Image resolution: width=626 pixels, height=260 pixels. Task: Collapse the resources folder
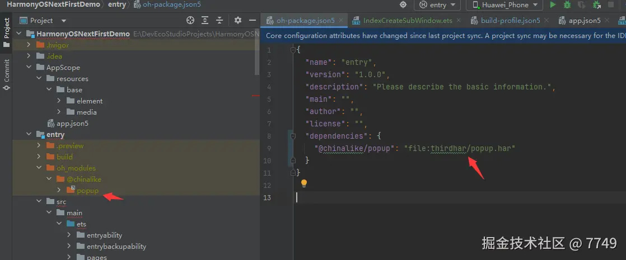39,78
